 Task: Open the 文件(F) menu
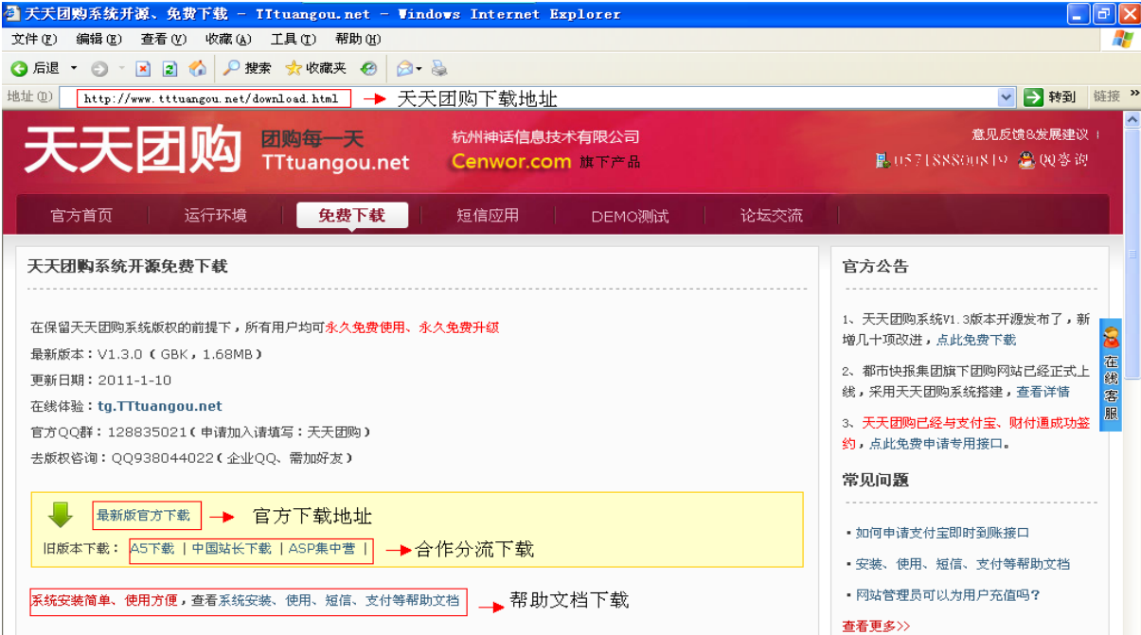(34, 39)
